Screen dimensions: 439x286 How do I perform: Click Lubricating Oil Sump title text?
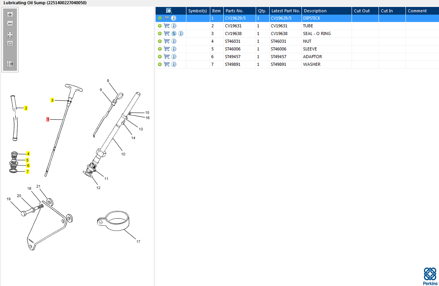click(x=45, y=3)
